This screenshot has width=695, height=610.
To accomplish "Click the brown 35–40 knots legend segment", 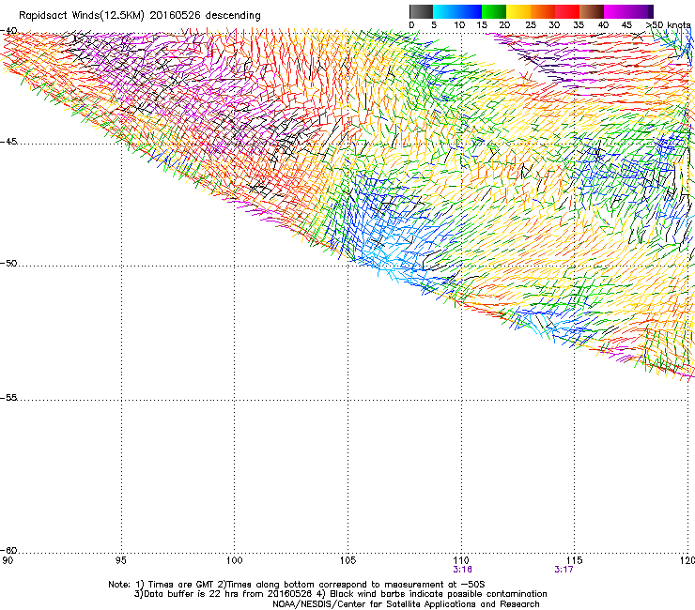I will [x=592, y=11].
